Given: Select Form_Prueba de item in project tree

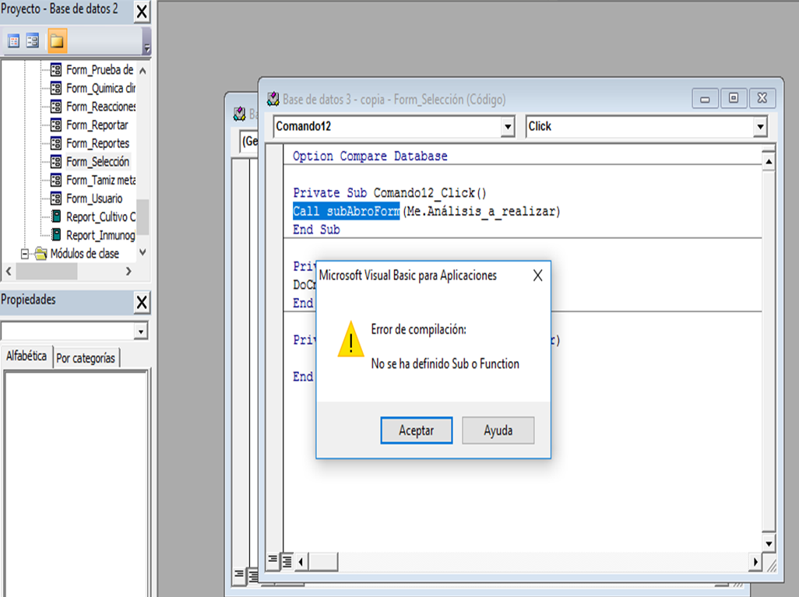Looking at the screenshot, I should (100, 70).
